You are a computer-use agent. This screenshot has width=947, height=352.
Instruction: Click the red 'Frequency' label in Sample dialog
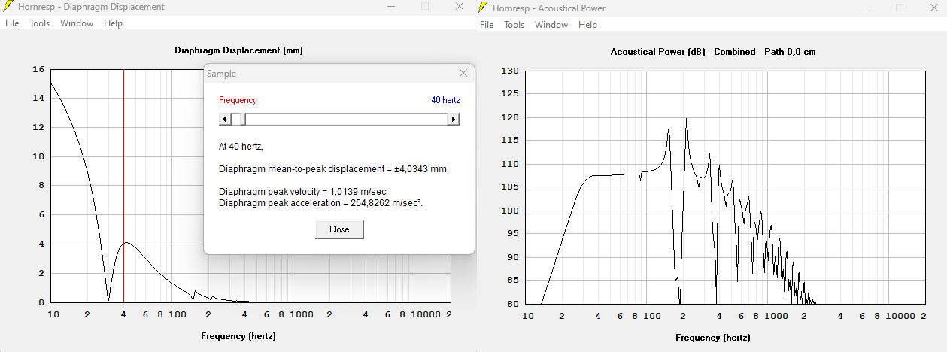click(238, 100)
